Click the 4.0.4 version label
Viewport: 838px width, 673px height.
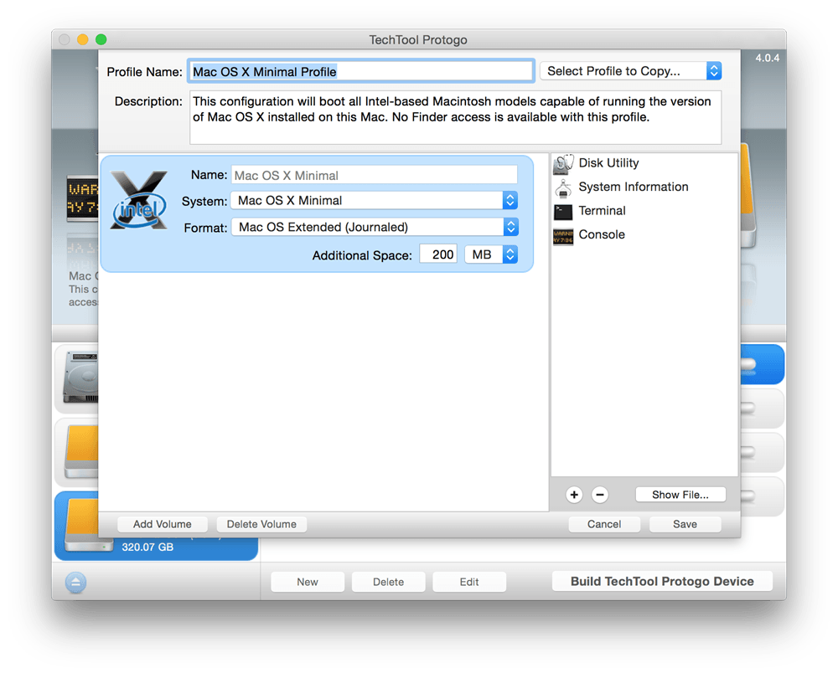pos(767,58)
